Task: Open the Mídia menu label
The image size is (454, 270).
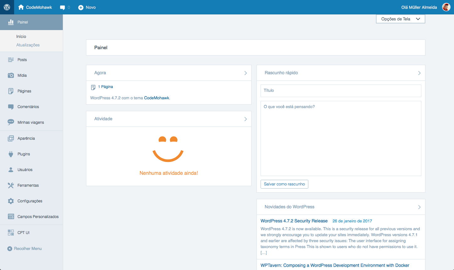Action: (x=22, y=75)
